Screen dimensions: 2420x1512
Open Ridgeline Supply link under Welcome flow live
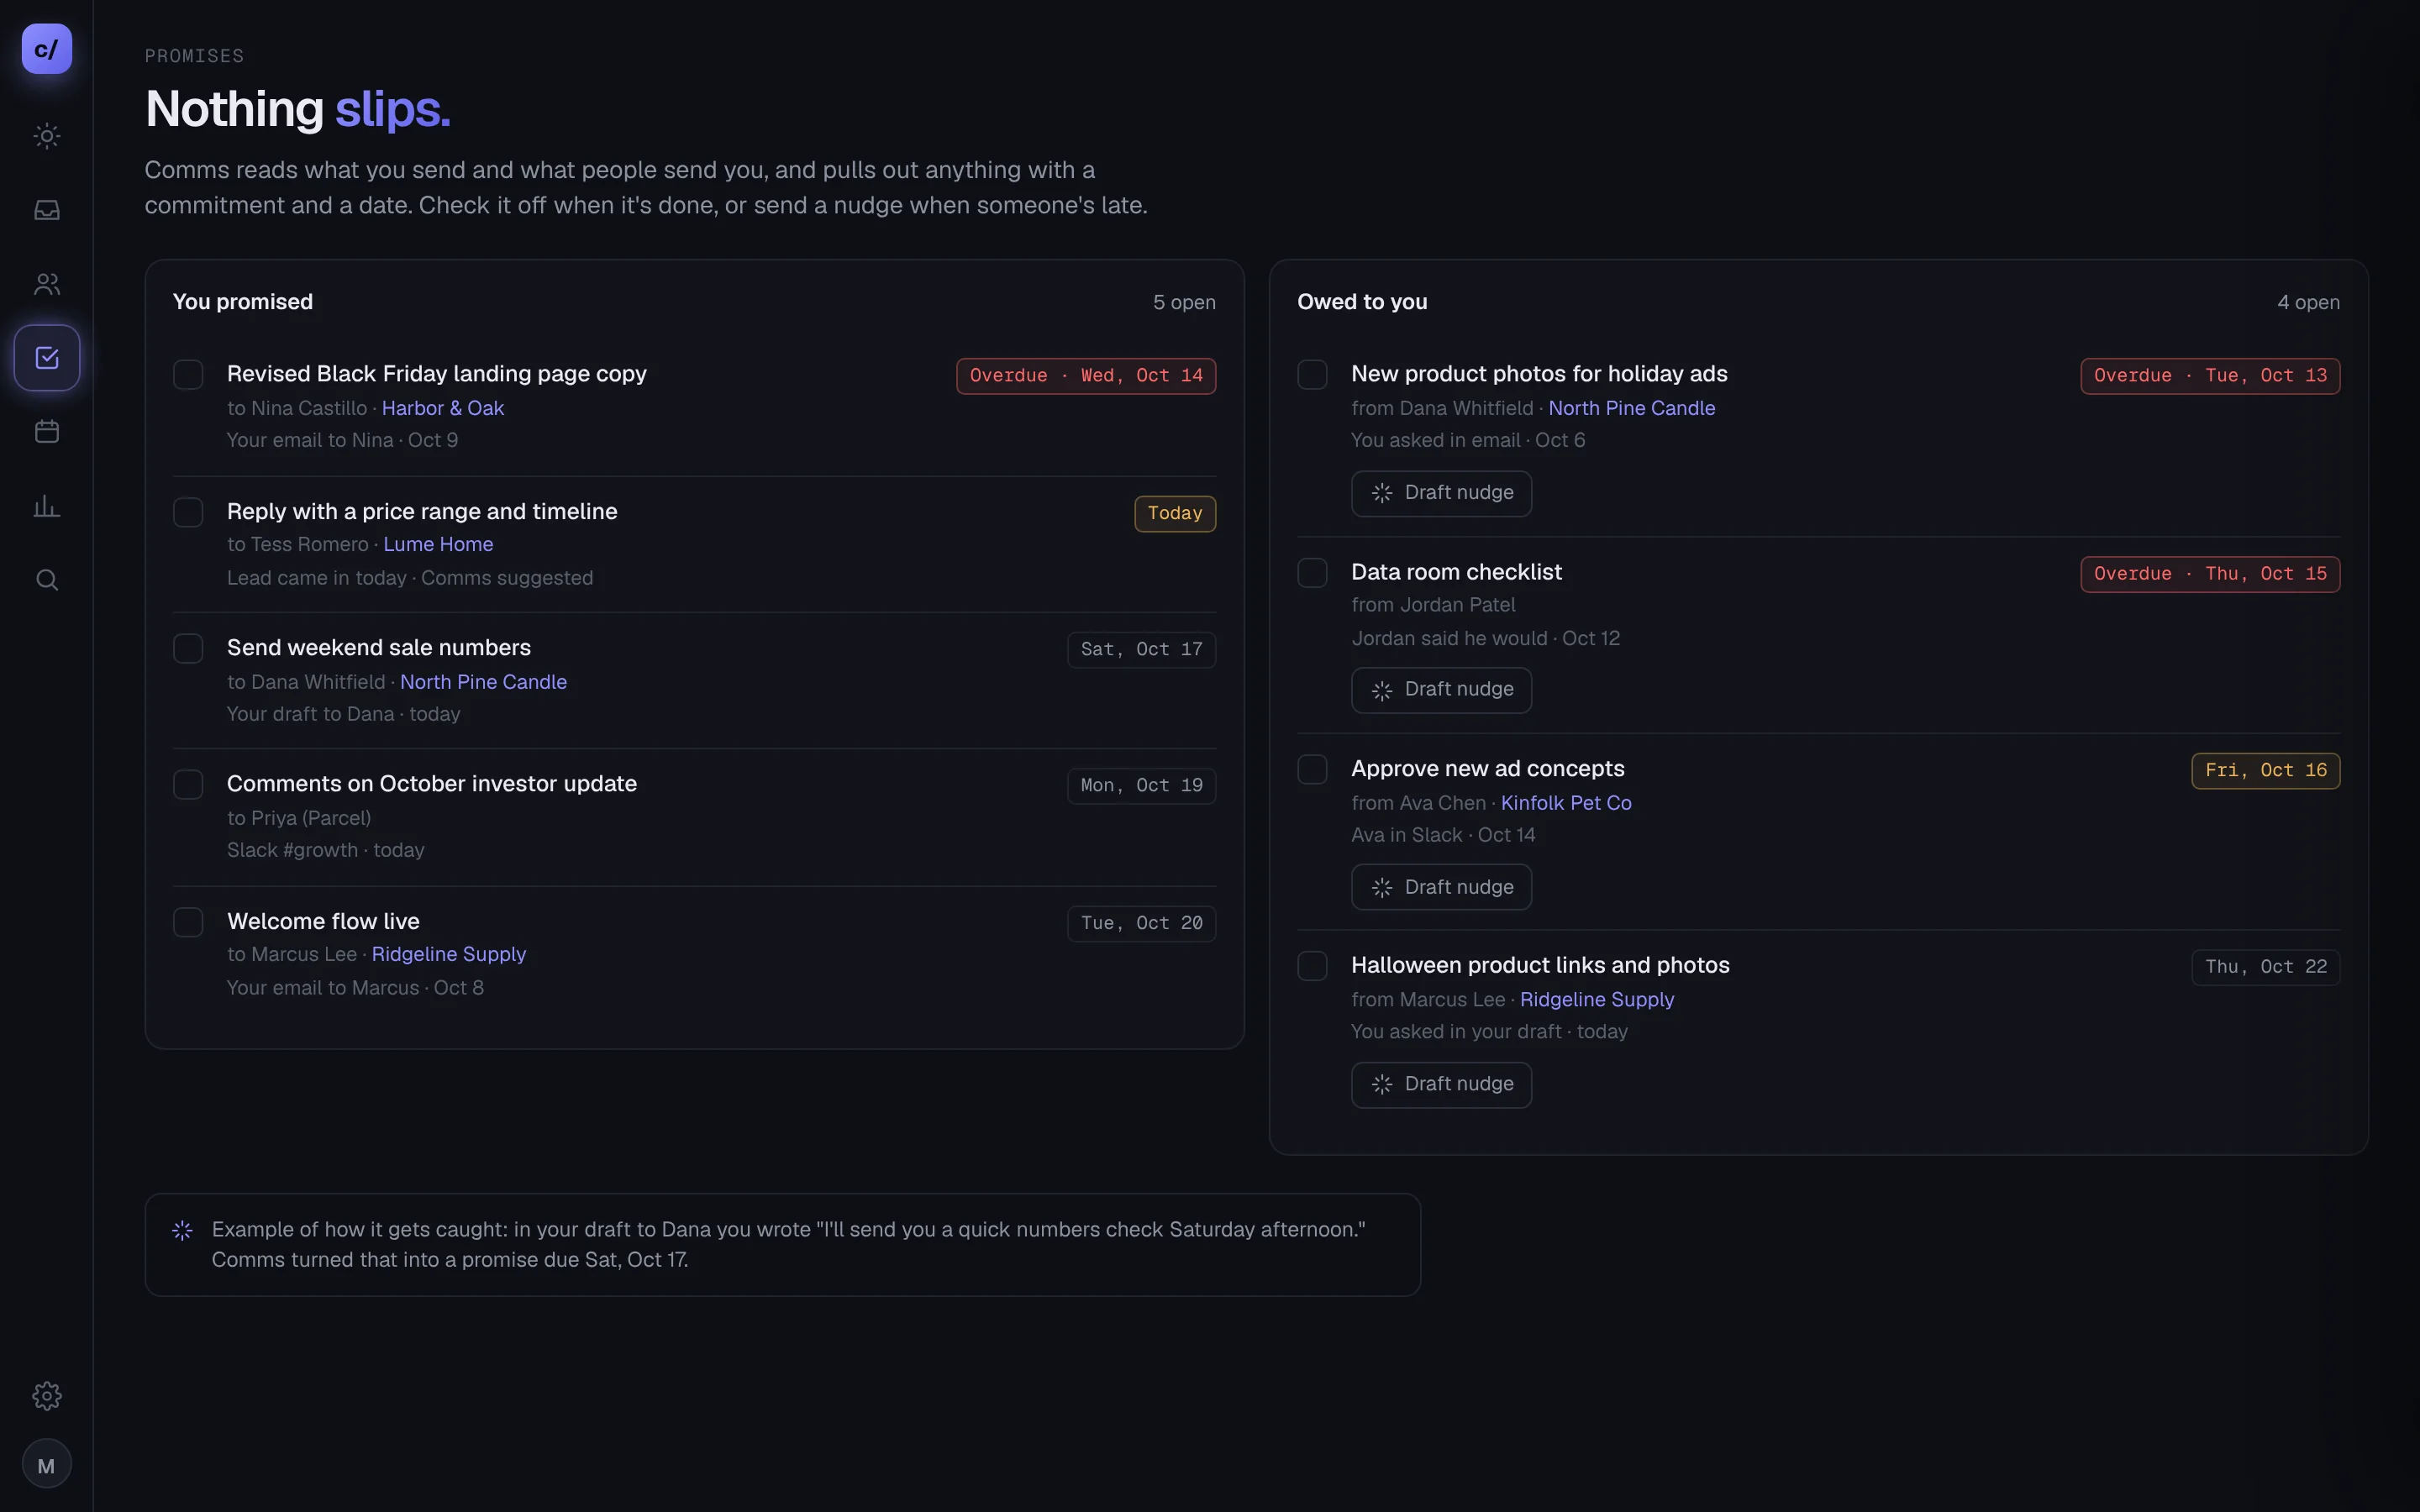tap(448, 954)
